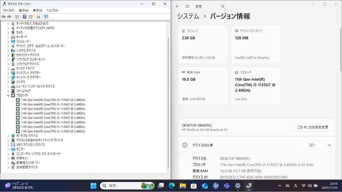Click the Wi-Fi icon in the system tray
This screenshot has width=342, height=192.
tap(303, 186)
